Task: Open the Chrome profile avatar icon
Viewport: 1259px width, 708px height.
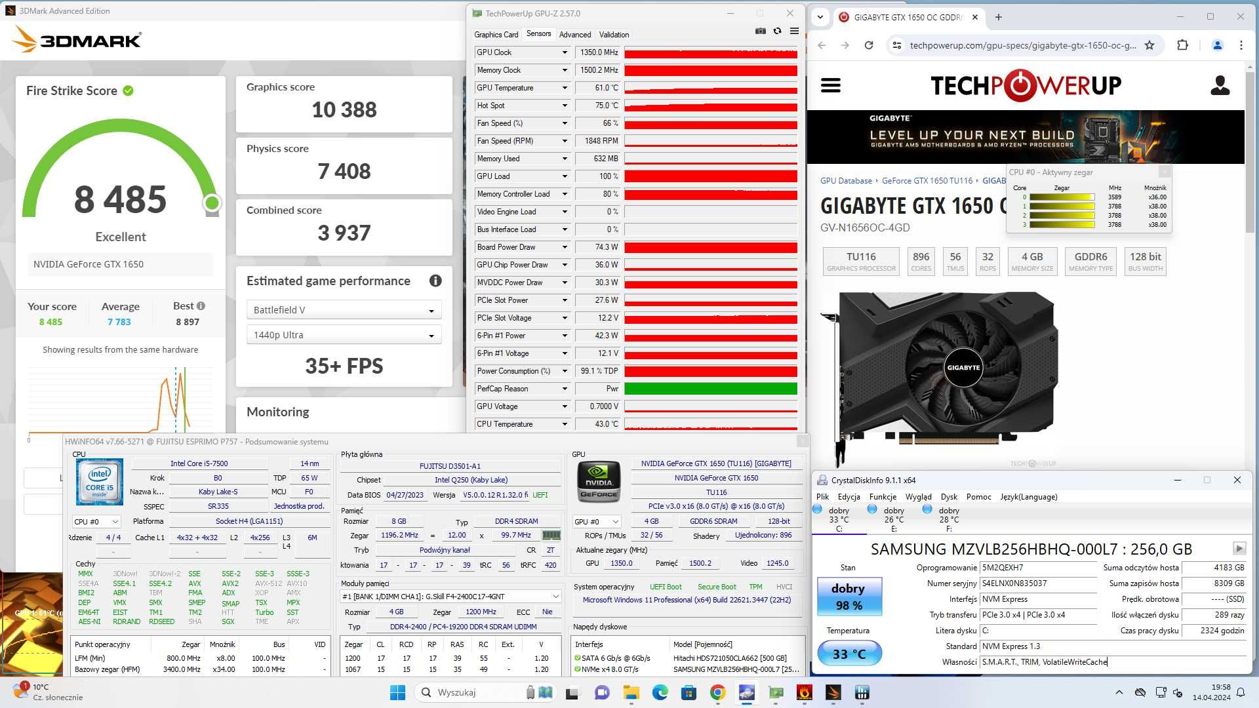Action: point(1217,45)
